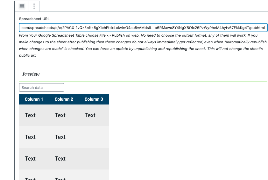Click the Spreadsheet URL label
268x180 pixels.
[34, 19]
